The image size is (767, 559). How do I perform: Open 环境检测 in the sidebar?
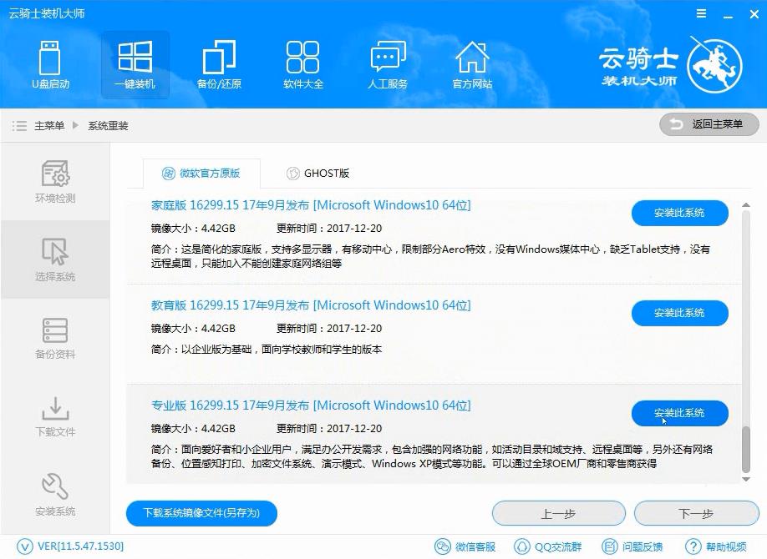pyautogui.click(x=54, y=182)
